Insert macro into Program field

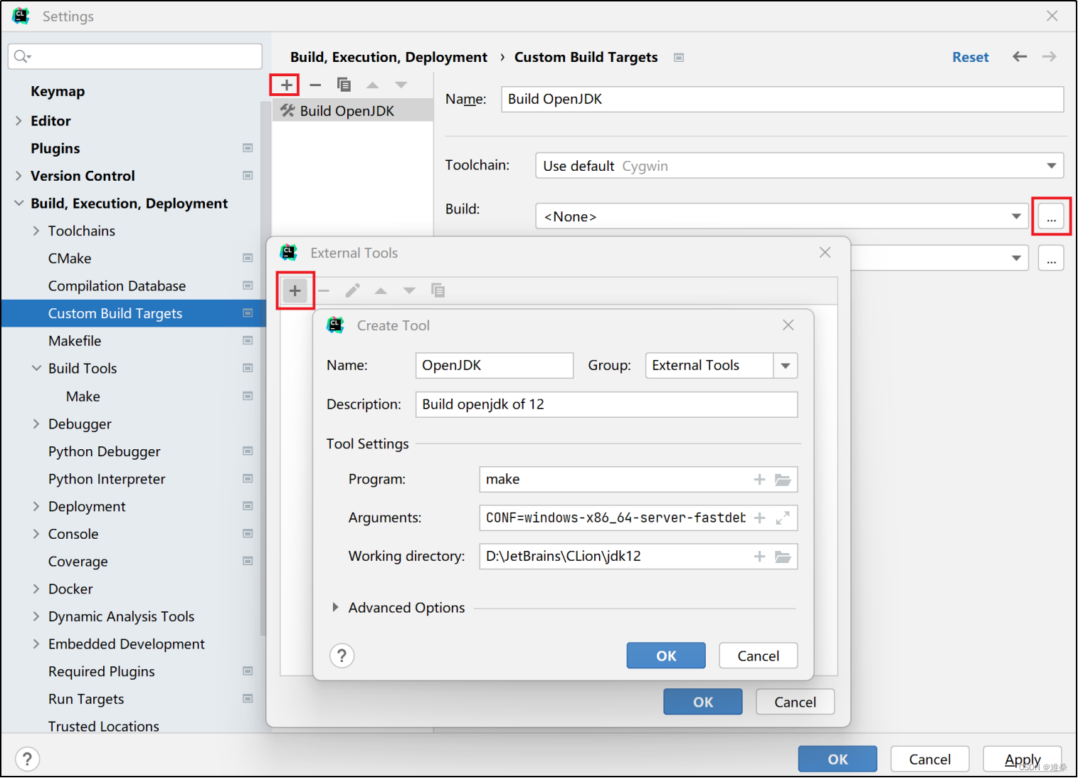759,480
